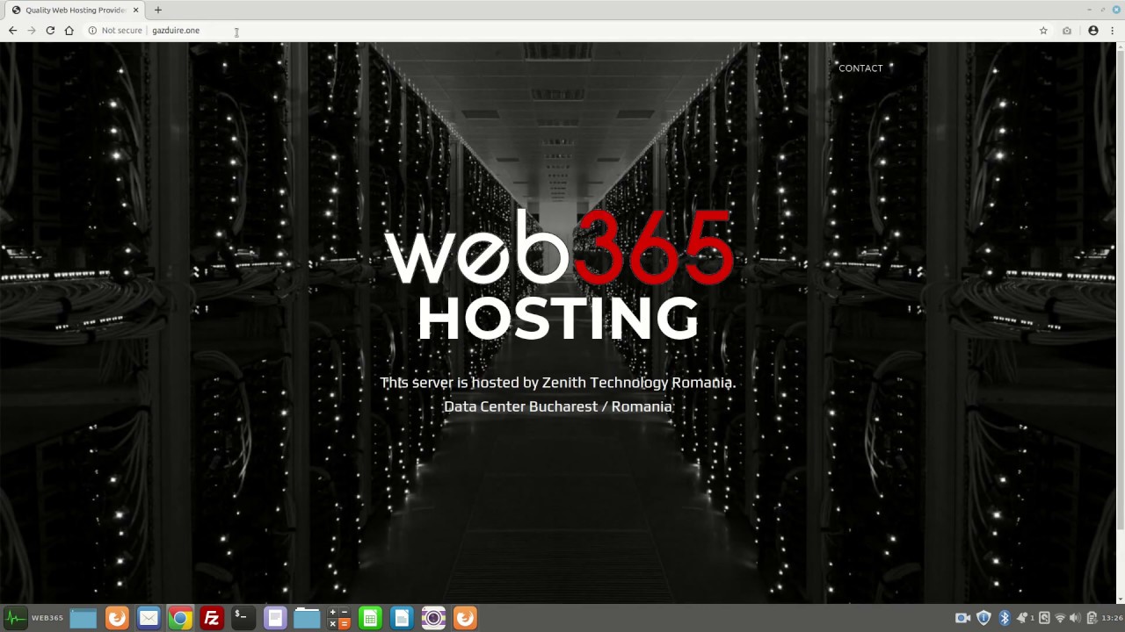This screenshot has height=632, width=1125.
Task: Click the web365 HOSTING logo
Action: tap(558, 275)
